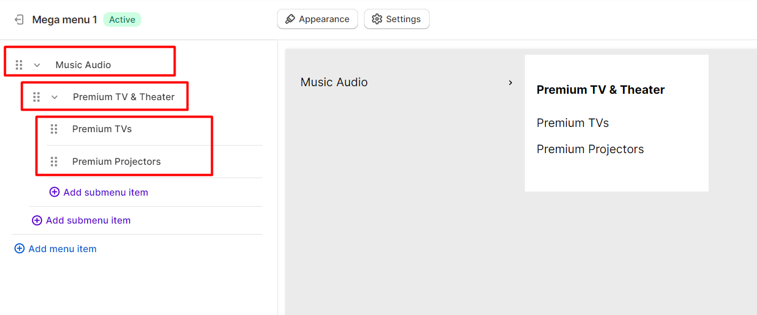Viewport: 757px width, 315px height.
Task: Click the drag handle for Premium TVs
Action: (54, 129)
